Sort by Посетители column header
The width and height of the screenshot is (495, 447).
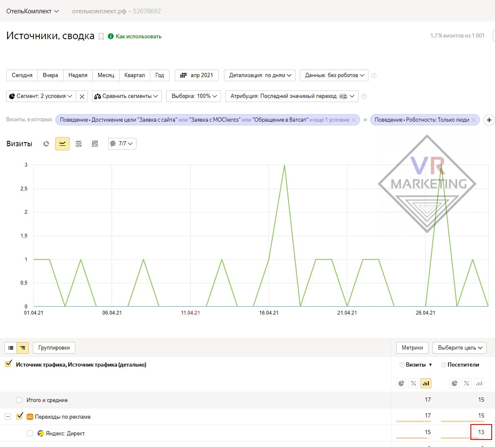point(463,365)
